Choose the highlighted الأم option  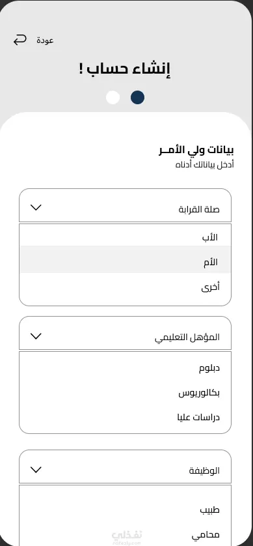pos(125,259)
